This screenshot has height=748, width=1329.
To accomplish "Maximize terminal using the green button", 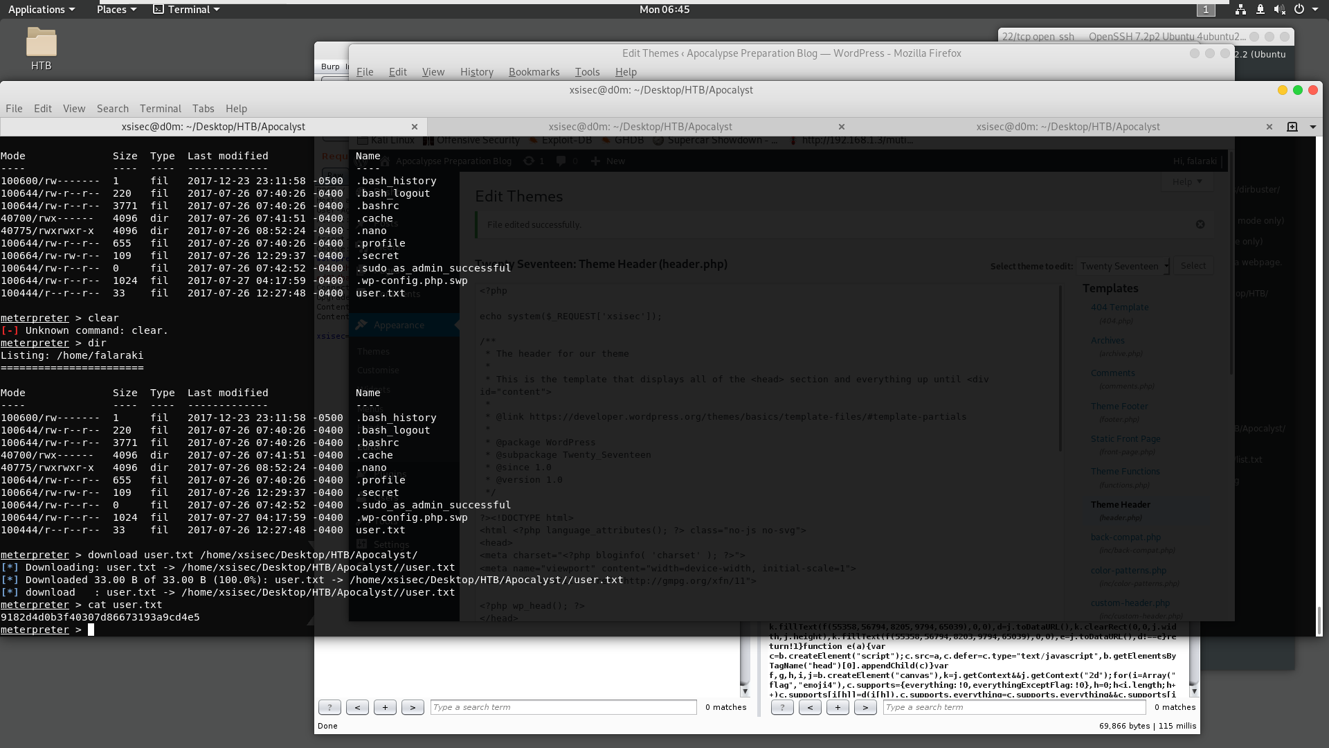I will (x=1298, y=90).
